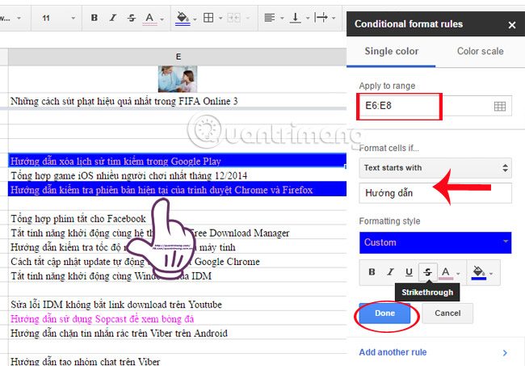The image size is (525, 366).
Task: Toggle italic in the main toolbar
Action: point(113,18)
